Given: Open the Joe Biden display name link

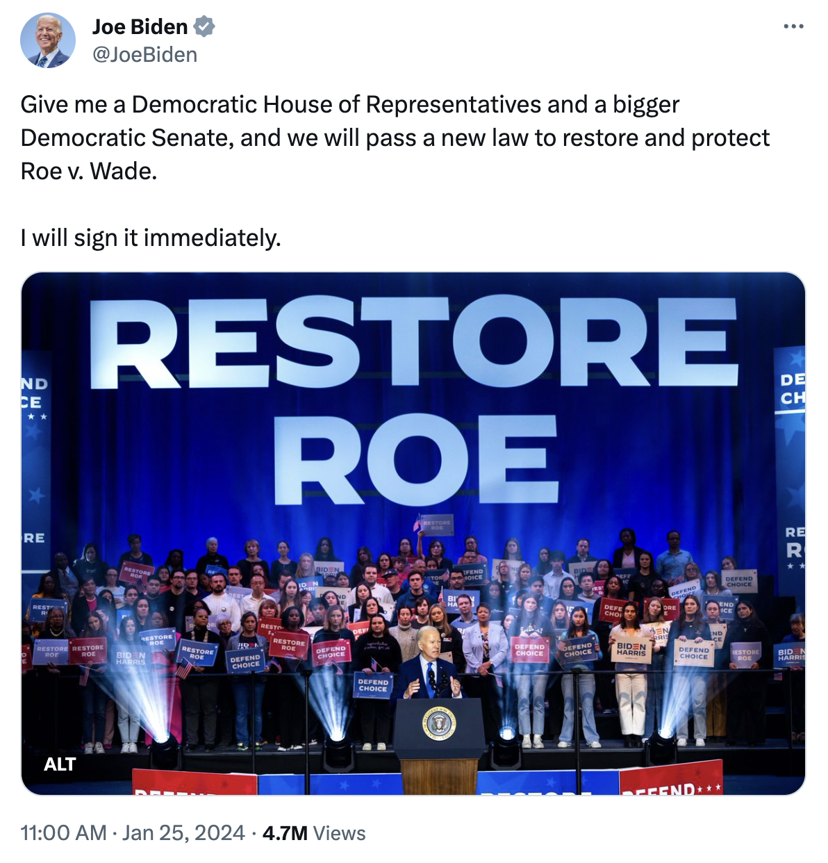Looking at the screenshot, I should pos(140,27).
